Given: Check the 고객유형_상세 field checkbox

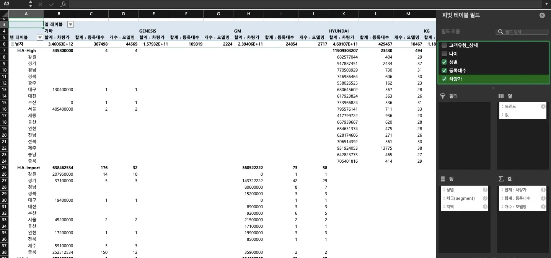Looking at the screenshot, I should [x=444, y=45].
